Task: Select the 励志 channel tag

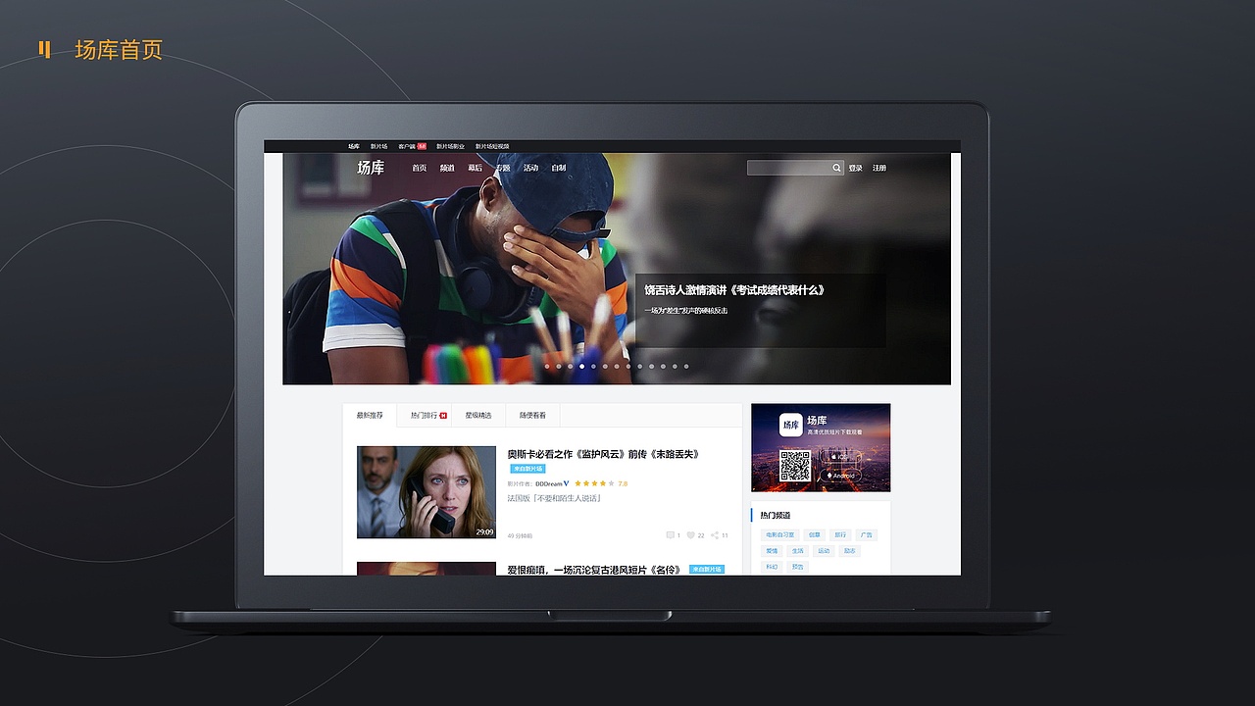Action: point(849,551)
